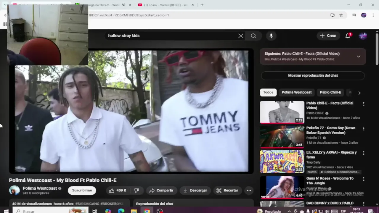The width and height of the screenshot is (379, 213).
Task: Select the Todos filter chip
Action: point(268,92)
